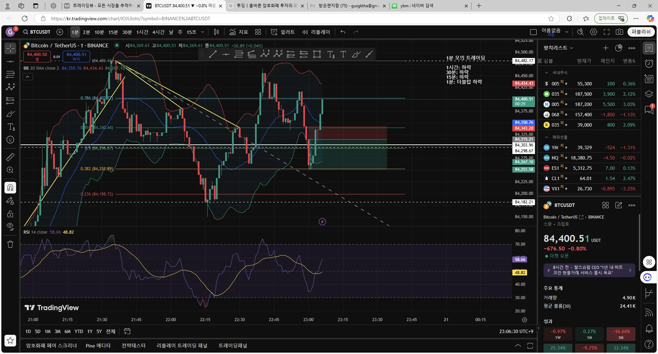The image size is (658, 354).
Task: Open the indicators (지표) dialog
Action: click(x=239, y=32)
